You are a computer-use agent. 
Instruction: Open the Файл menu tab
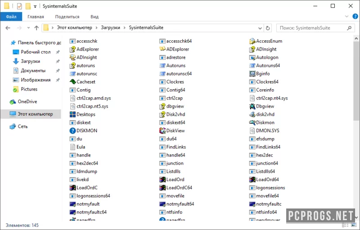(11, 17)
